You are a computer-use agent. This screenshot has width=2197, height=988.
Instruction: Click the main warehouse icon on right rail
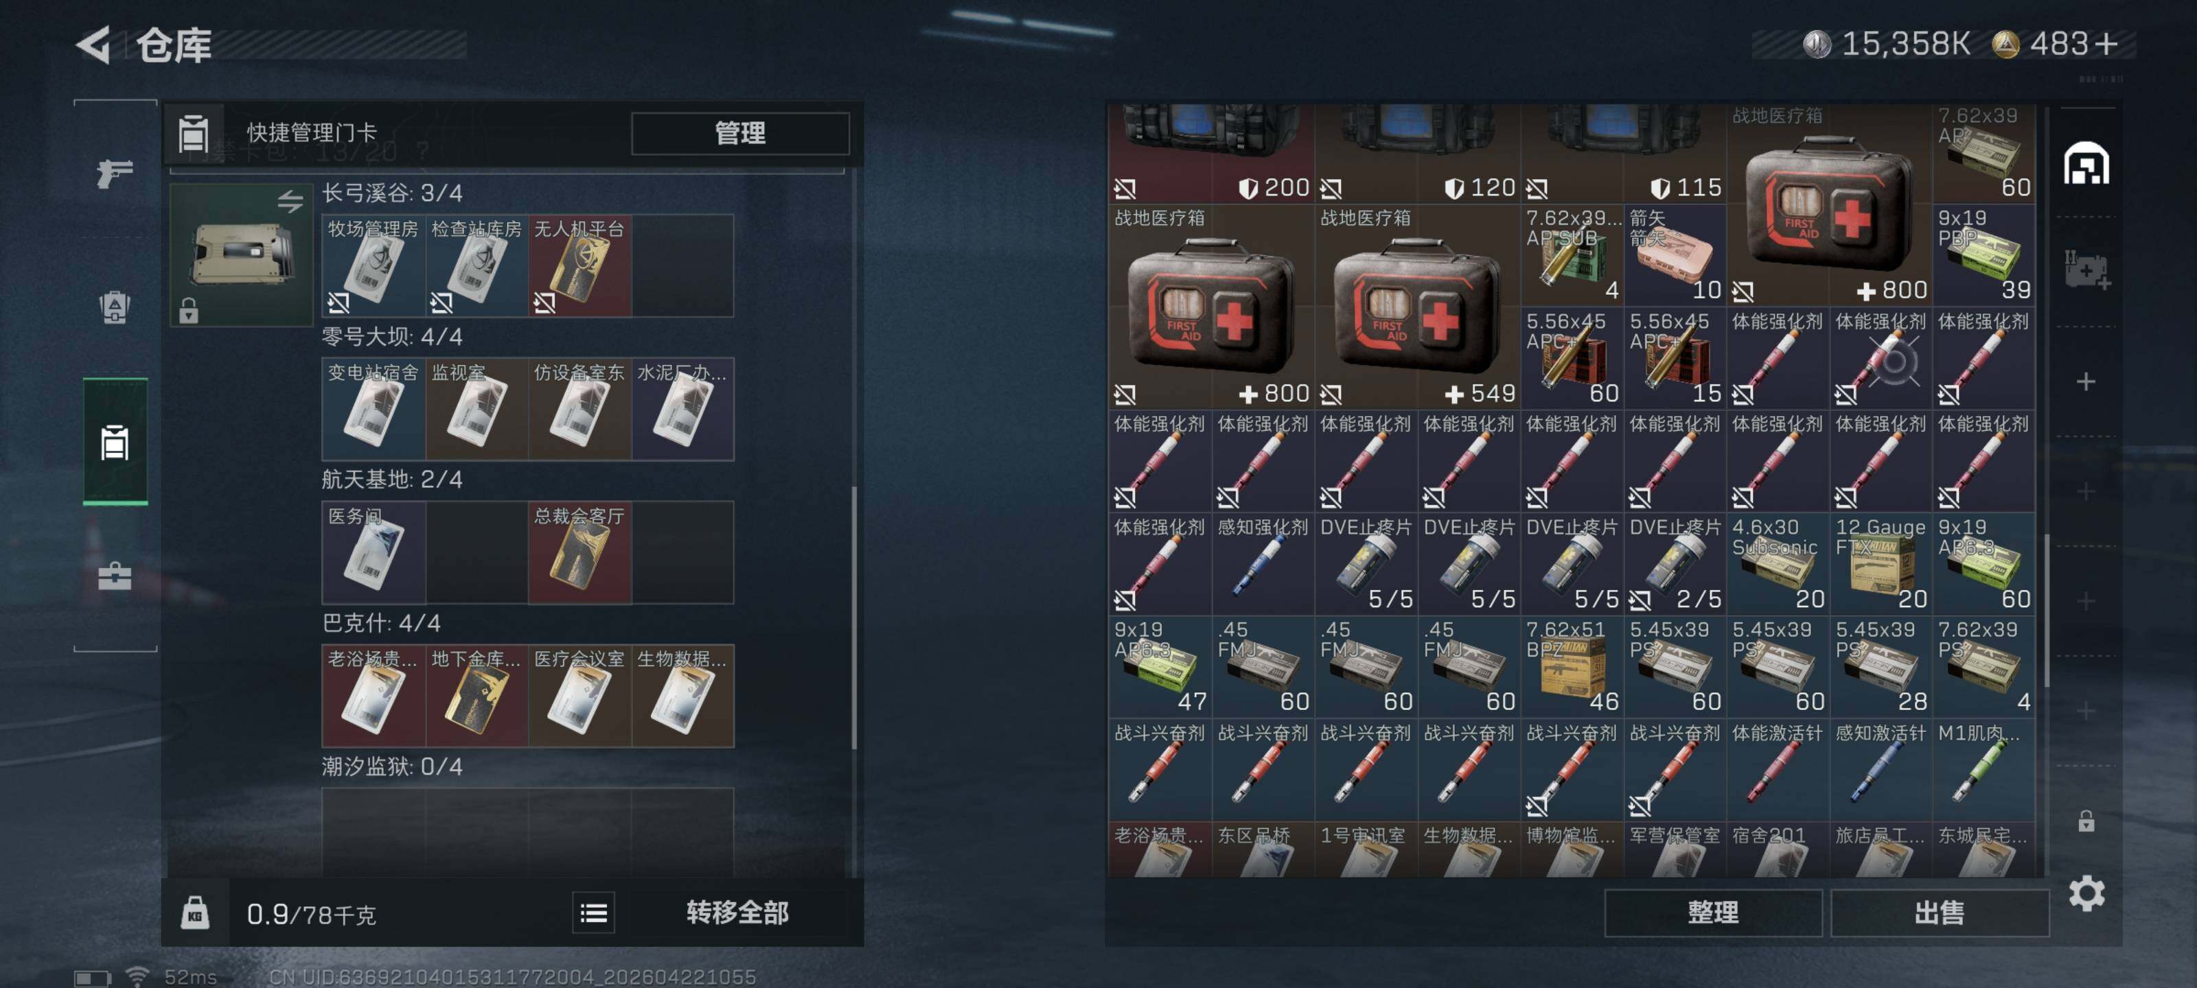[x=2085, y=163]
